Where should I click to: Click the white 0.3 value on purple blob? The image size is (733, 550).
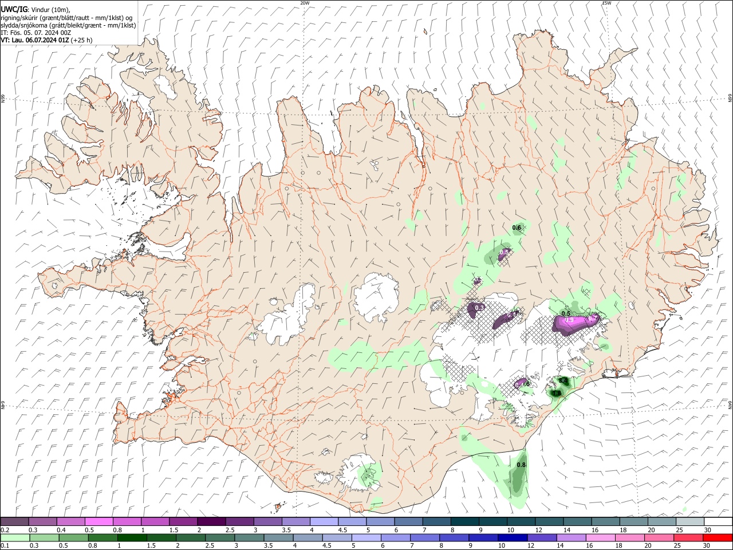pyautogui.click(x=480, y=308)
